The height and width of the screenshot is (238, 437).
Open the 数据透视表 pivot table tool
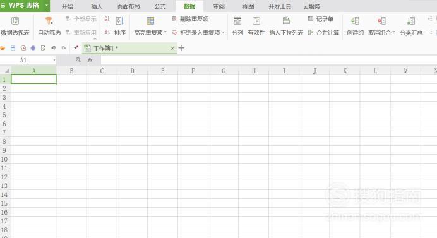[x=15, y=26]
